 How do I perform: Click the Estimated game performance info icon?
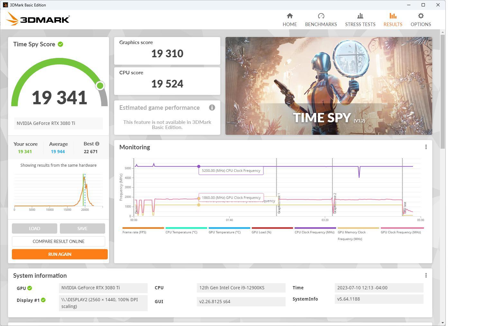[212, 107]
